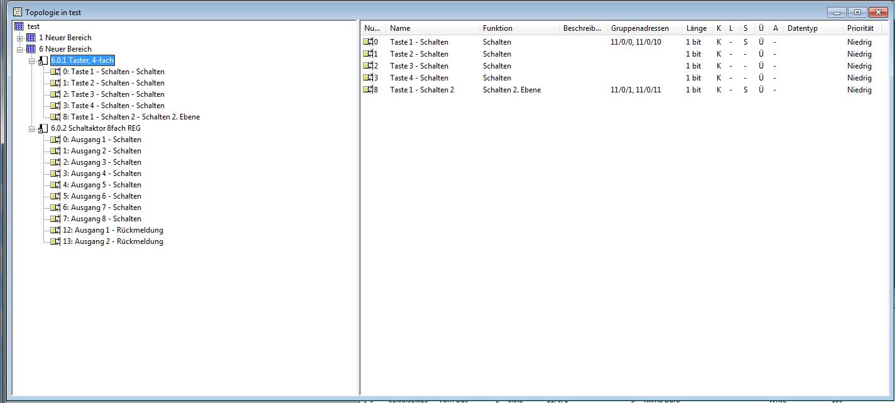This screenshot has width=895, height=403.
Task: Sort by the Gruppenadressen column header
Action: [644, 28]
